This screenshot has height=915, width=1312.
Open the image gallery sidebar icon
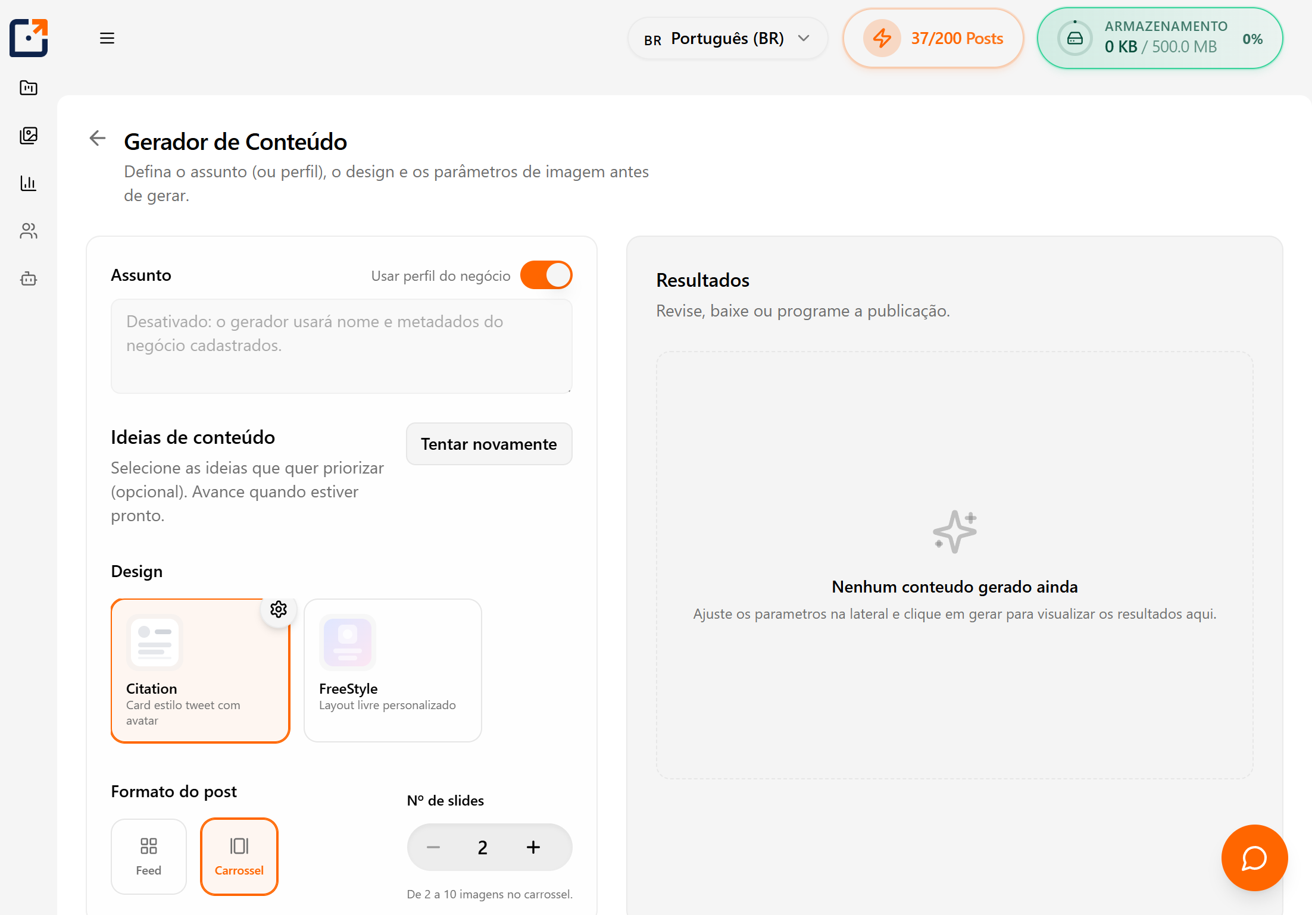coord(29,136)
